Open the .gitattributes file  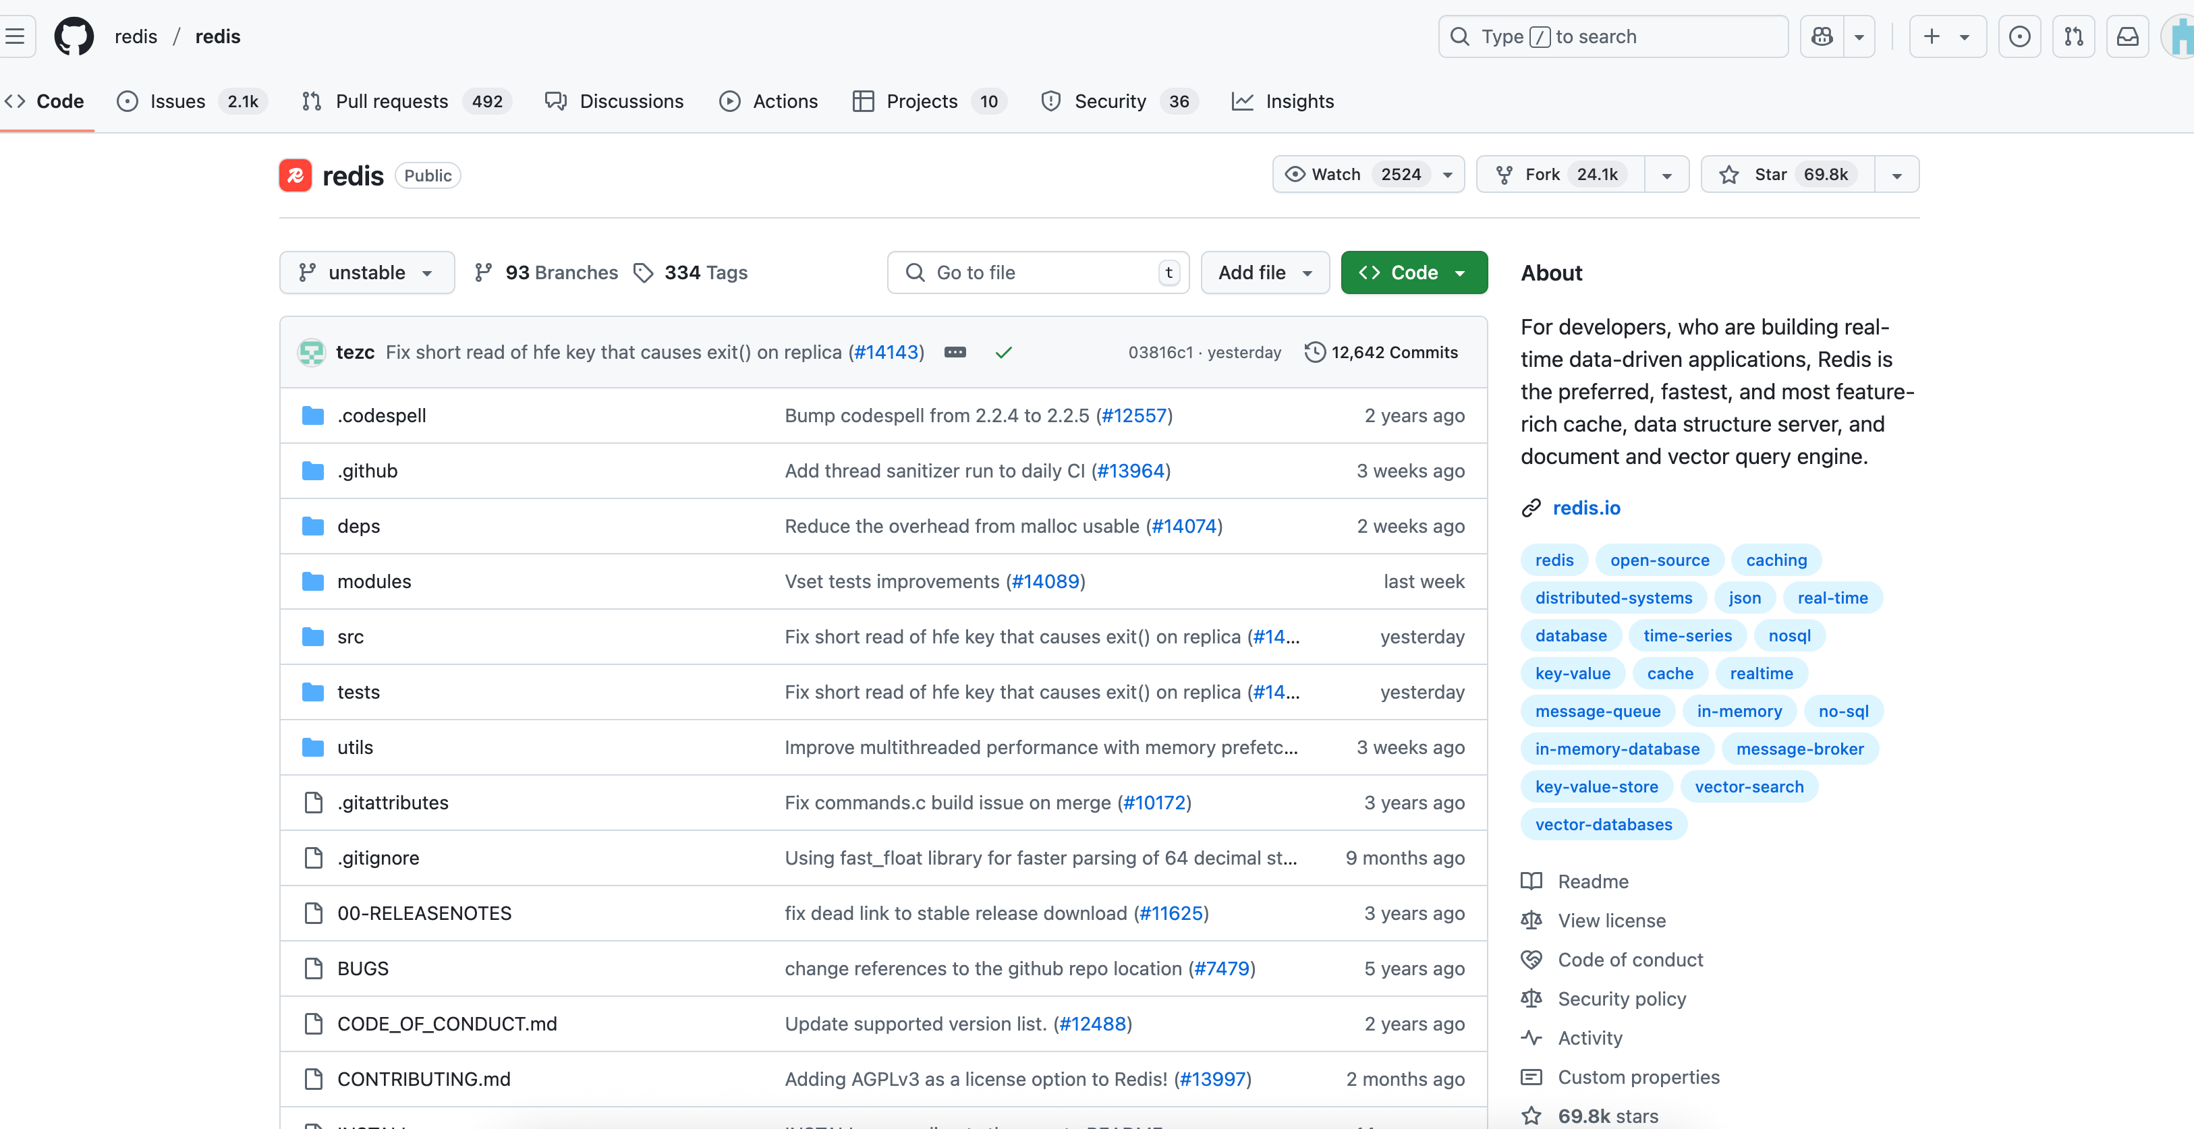pos(393,803)
